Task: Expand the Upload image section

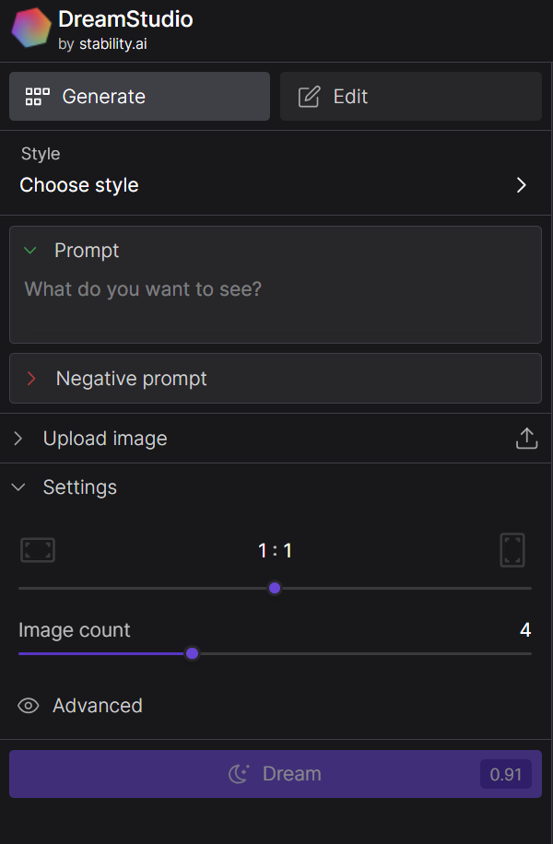Action: [18, 438]
